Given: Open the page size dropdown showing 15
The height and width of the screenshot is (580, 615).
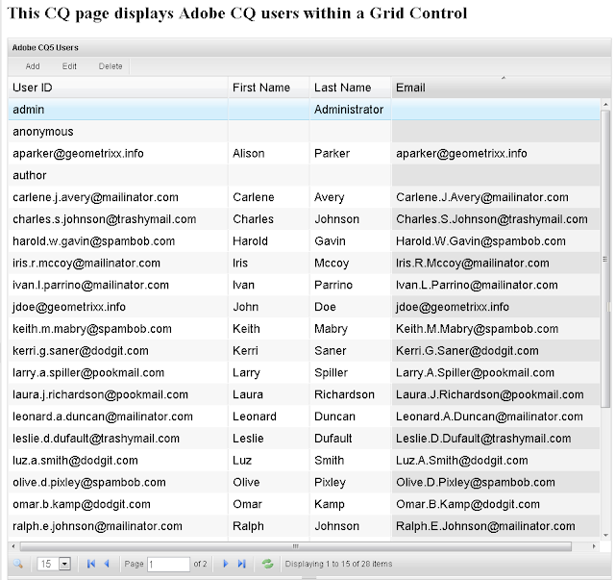Looking at the screenshot, I should 64,564.
